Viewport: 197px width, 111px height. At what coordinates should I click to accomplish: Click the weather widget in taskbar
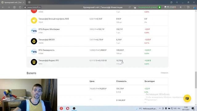(x=147, y=109)
